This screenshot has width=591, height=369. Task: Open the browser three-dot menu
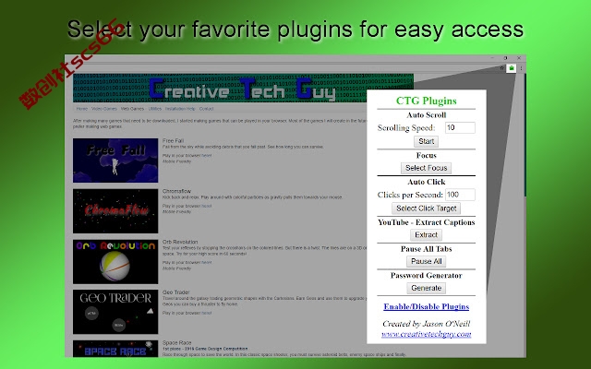coord(521,68)
